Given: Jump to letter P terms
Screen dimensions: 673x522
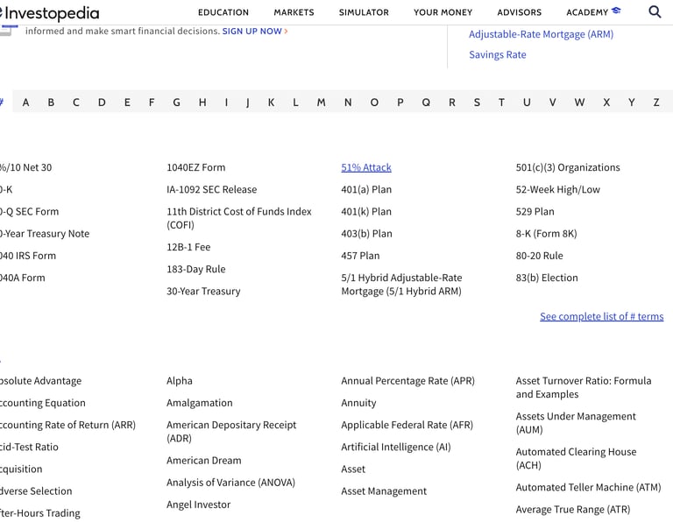Looking at the screenshot, I should coord(400,102).
